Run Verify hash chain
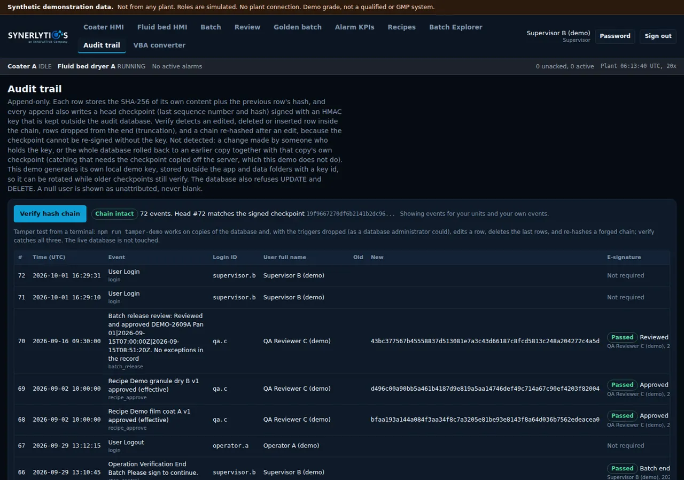Image resolution: width=684 pixels, height=480 pixels. click(x=50, y=214)
